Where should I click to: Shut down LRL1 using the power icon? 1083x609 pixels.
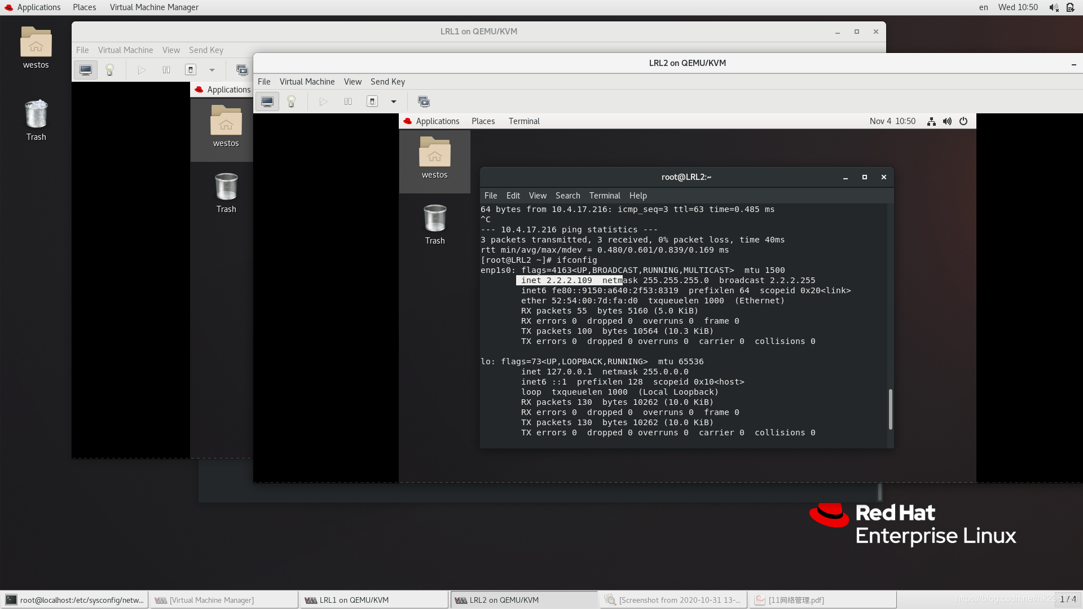coord(191,70)
